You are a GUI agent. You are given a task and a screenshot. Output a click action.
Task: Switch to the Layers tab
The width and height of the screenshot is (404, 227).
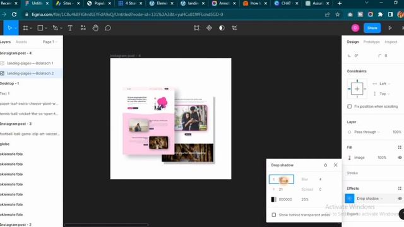[x=5, y=42]
